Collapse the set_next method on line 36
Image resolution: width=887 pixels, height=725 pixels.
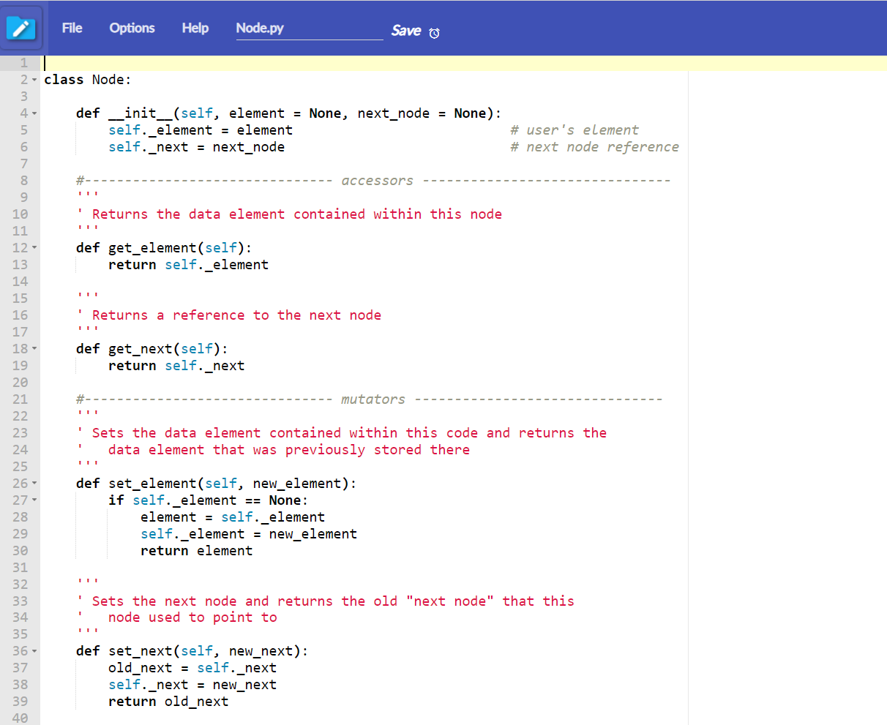point(34,650)
